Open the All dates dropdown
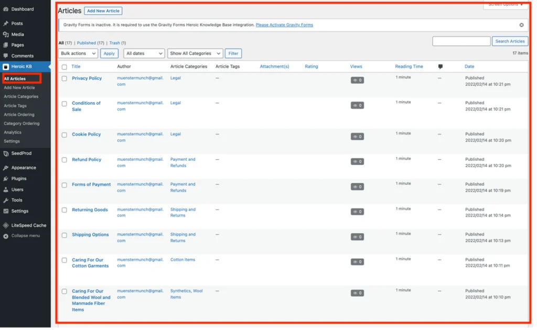The height and width of the screenshot is (330, 537). pos(145,53)
